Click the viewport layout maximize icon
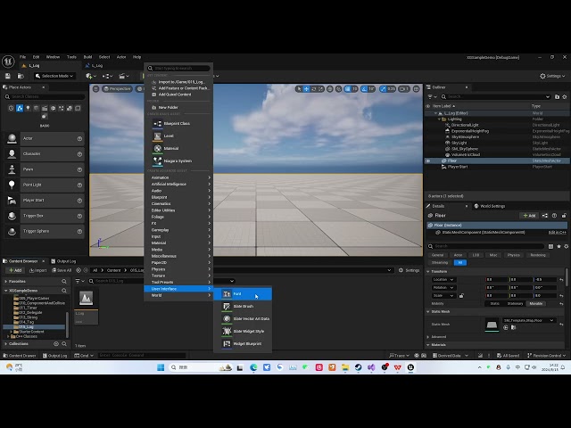The image size is (571, 428). [x=417, y=89]
